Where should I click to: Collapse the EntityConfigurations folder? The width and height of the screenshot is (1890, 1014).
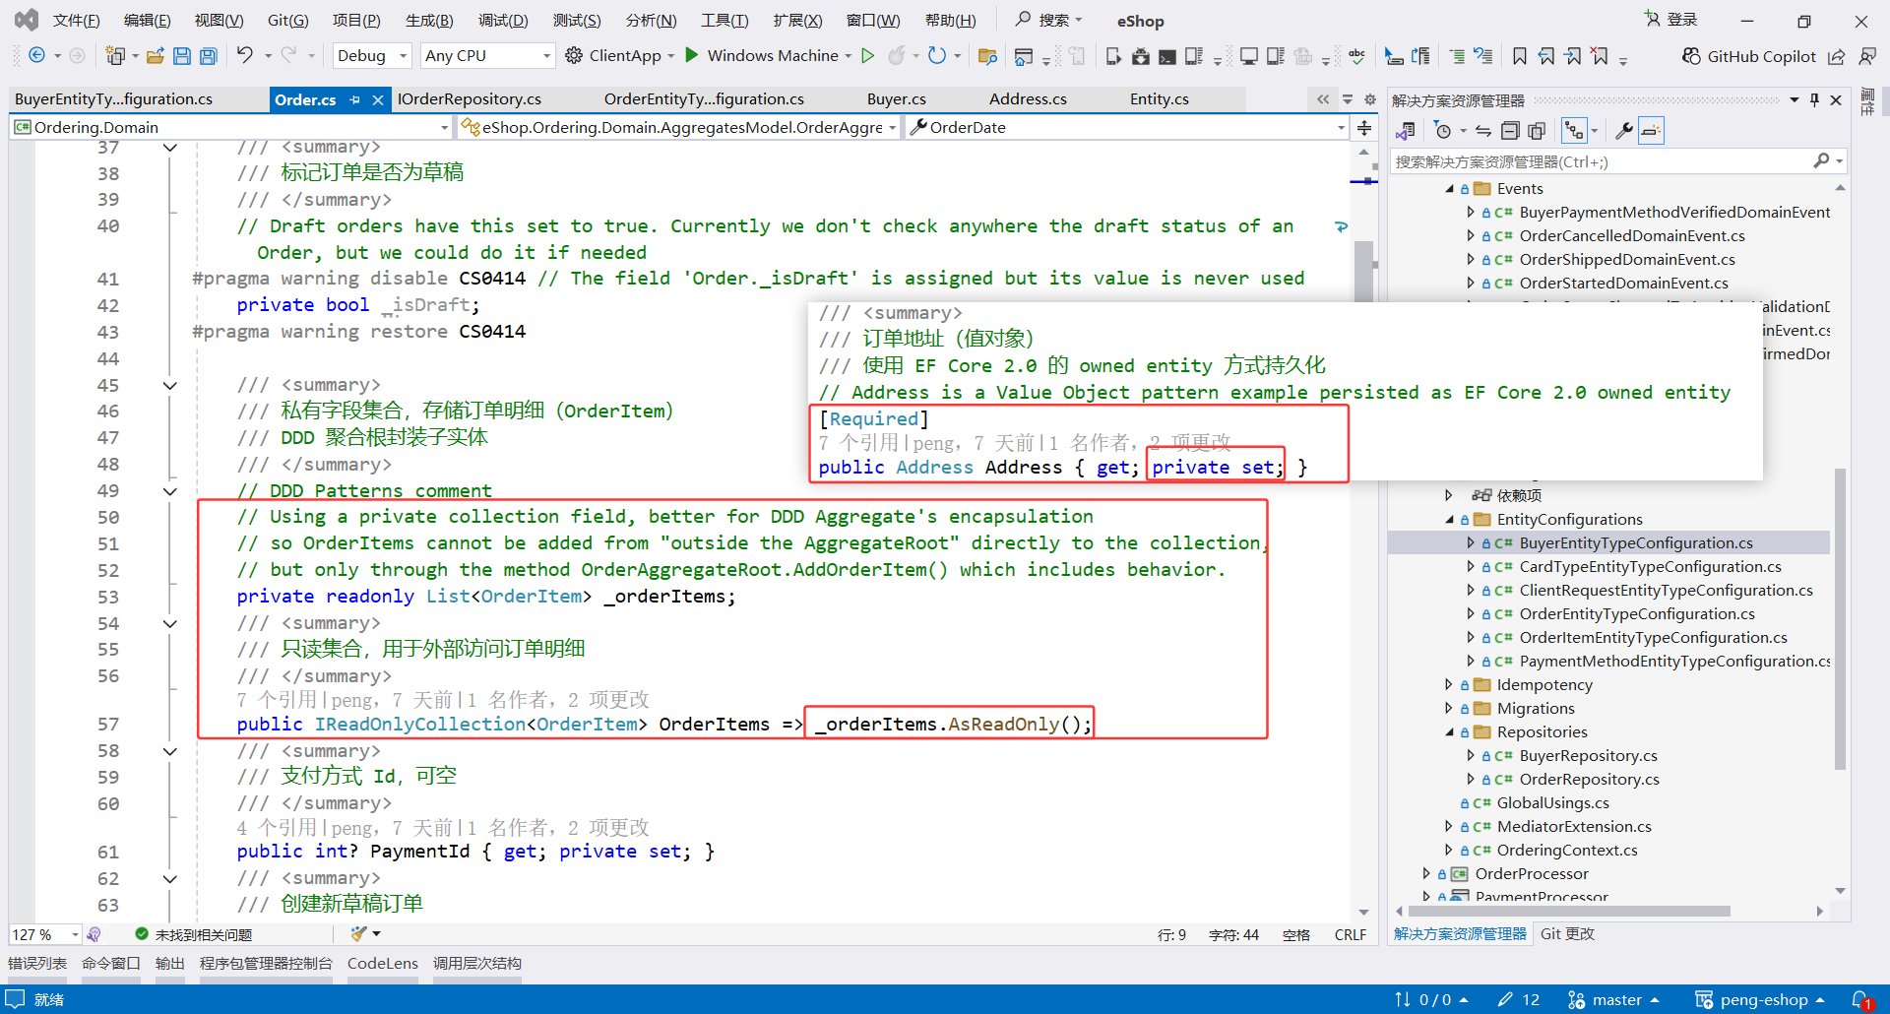[x=1449, y=520]
